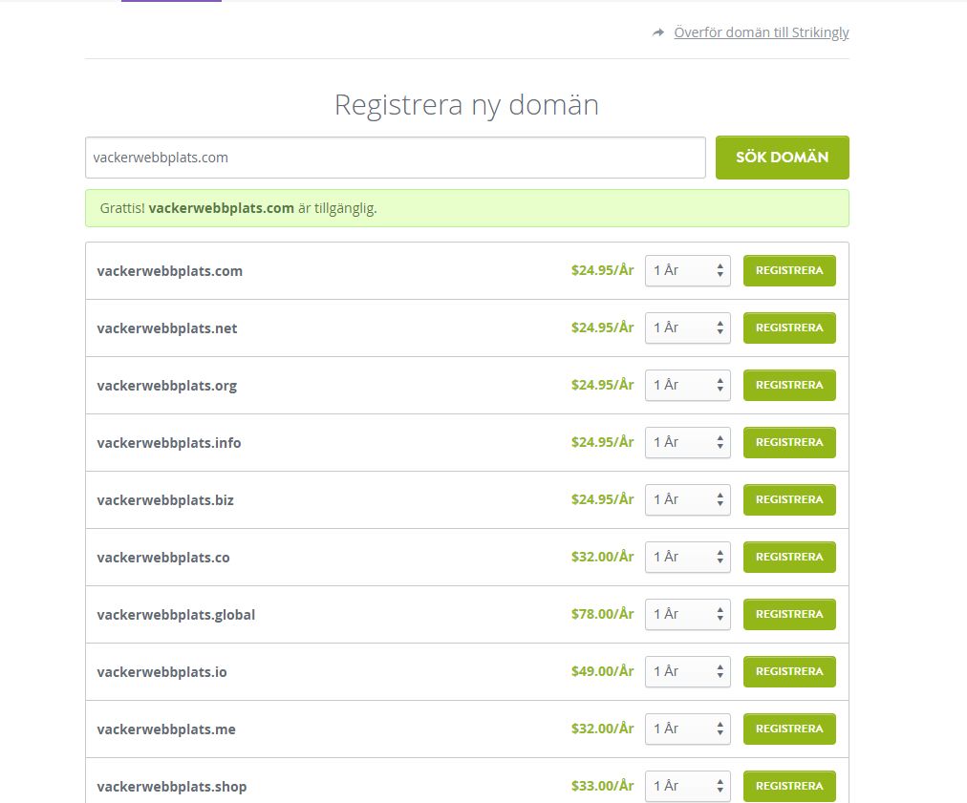Register vackerwebbplats.shop
The width and height of the screenshot is (967, 803).
coord(789,787)
